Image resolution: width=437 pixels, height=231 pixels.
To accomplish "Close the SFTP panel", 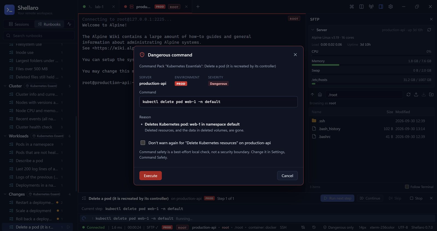I will (x=431, y=19).
